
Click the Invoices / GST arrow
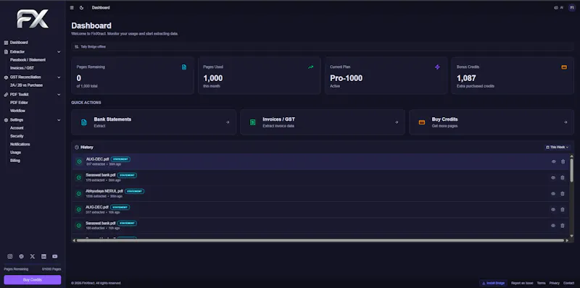click(397, 122)
